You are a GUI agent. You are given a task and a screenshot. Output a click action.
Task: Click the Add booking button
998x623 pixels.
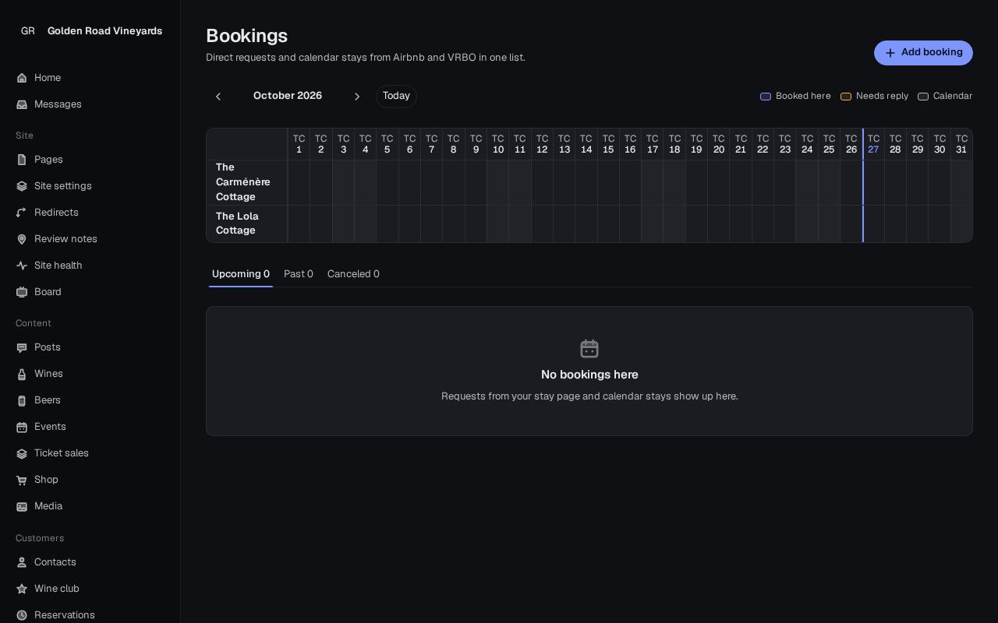[x=923, y=53]
